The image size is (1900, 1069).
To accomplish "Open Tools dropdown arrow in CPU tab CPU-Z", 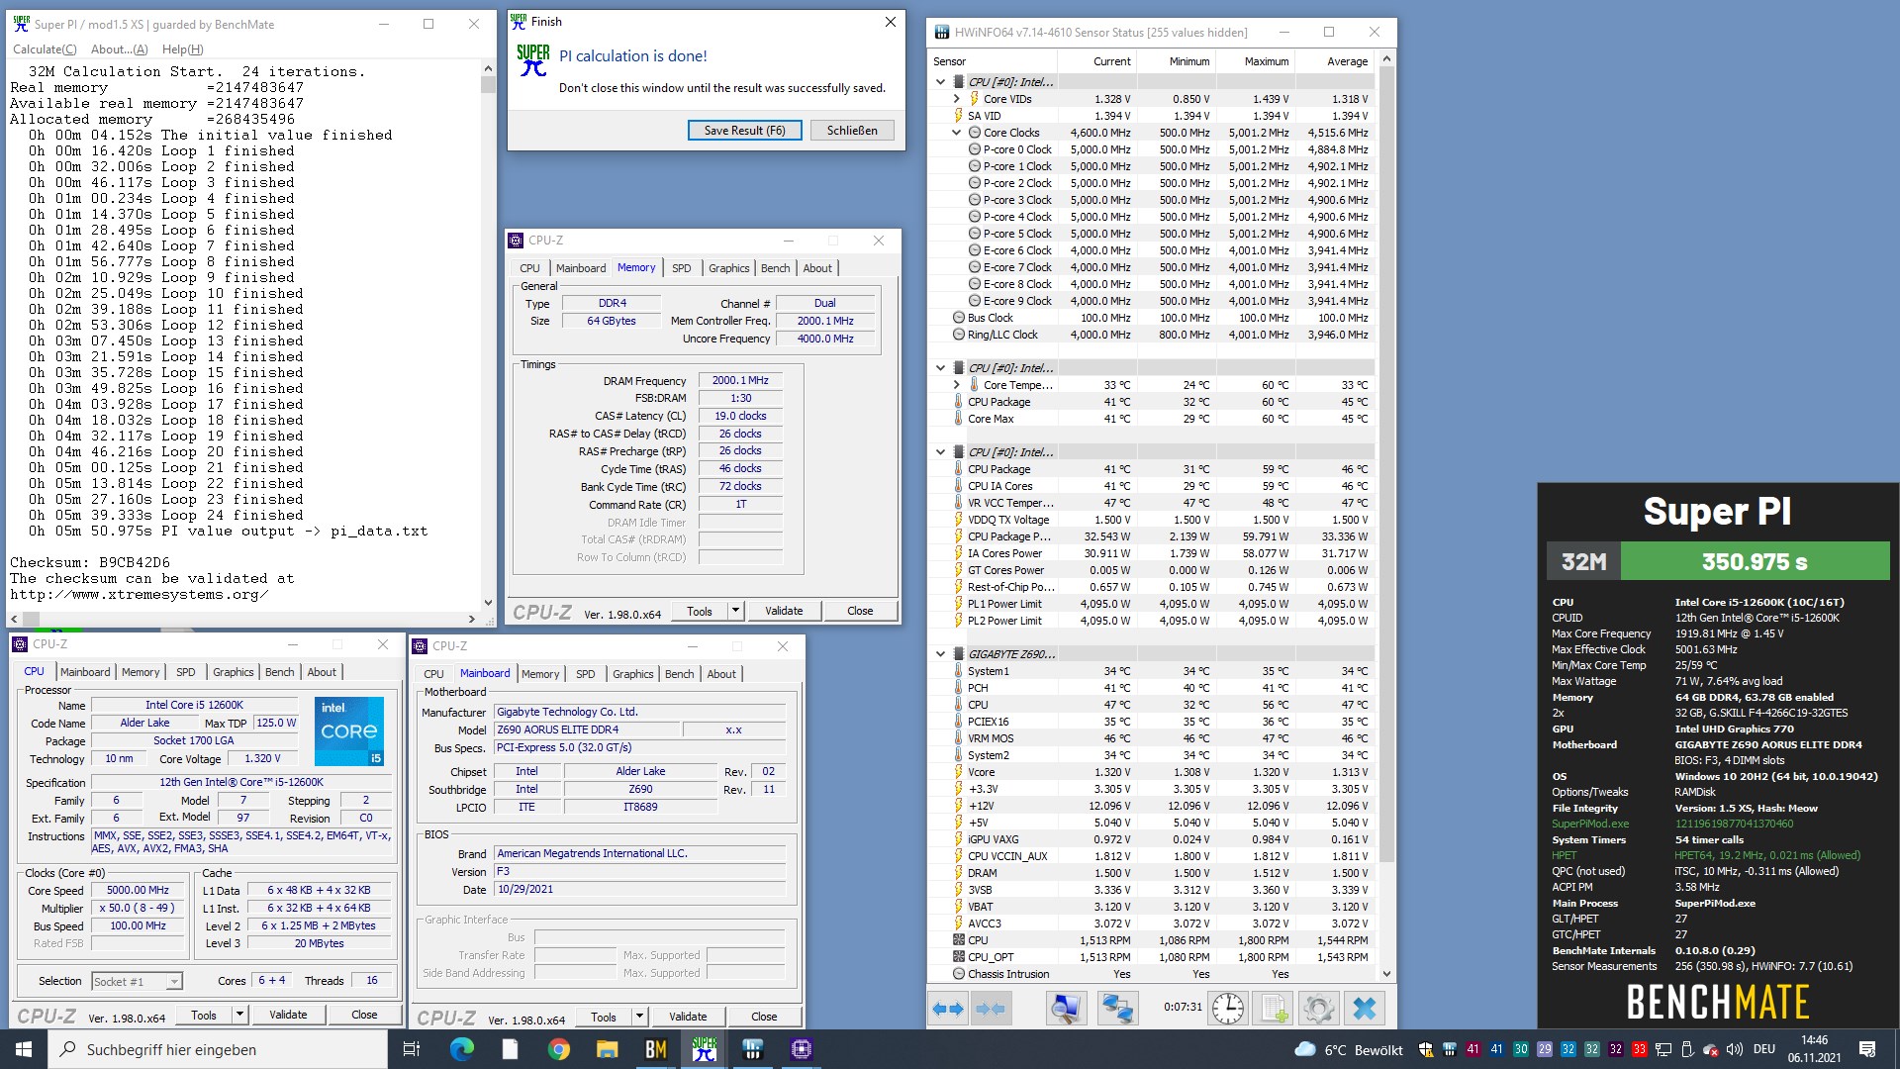I will click(x=239, y=1015).
